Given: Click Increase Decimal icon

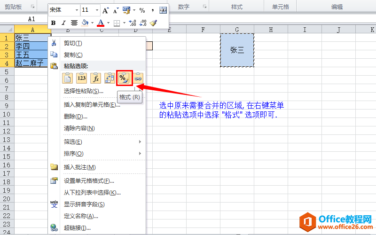Looking at the screenshot, I should (133, 23).
